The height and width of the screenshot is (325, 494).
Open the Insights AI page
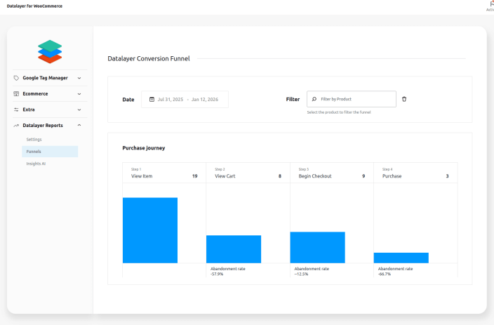coord(36,164)
